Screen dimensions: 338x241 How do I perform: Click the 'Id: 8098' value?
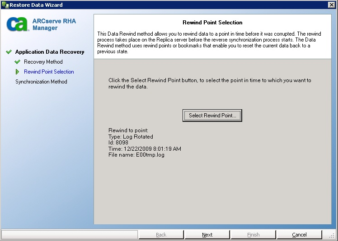[118, 143]
